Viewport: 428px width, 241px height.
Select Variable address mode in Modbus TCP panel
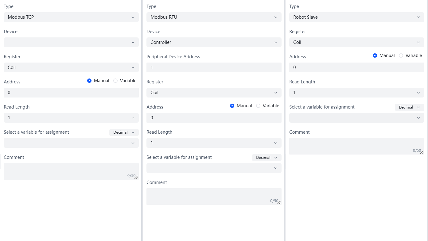[x=116, y=81]
